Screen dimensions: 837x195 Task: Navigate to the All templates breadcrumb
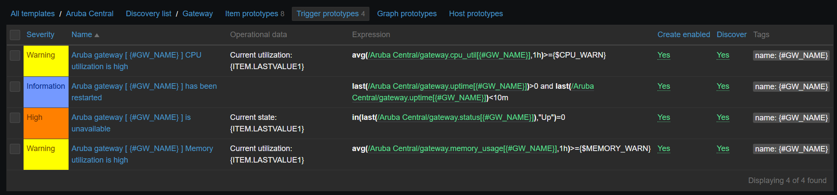point(33,14)
